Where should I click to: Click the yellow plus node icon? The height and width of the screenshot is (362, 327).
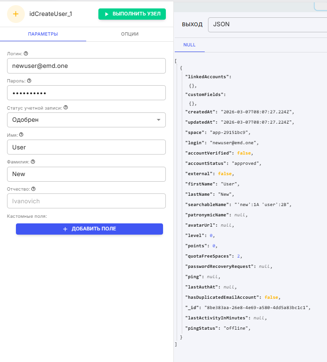[16, 14]
